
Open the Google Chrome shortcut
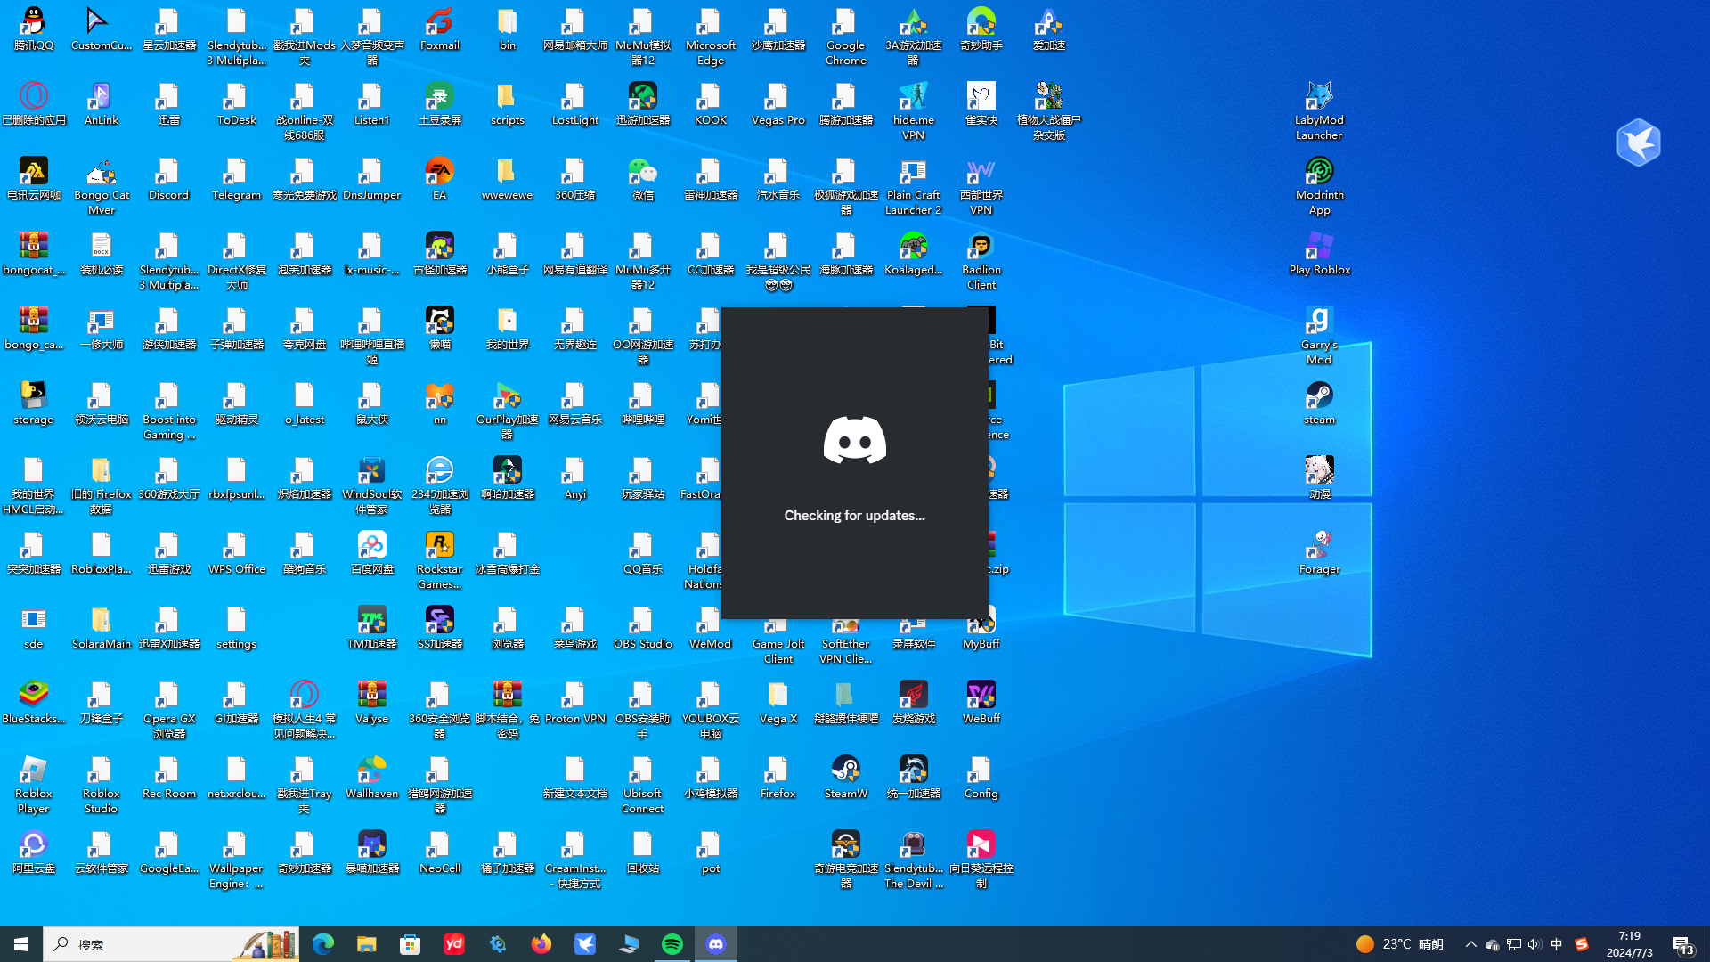(845, 36)
